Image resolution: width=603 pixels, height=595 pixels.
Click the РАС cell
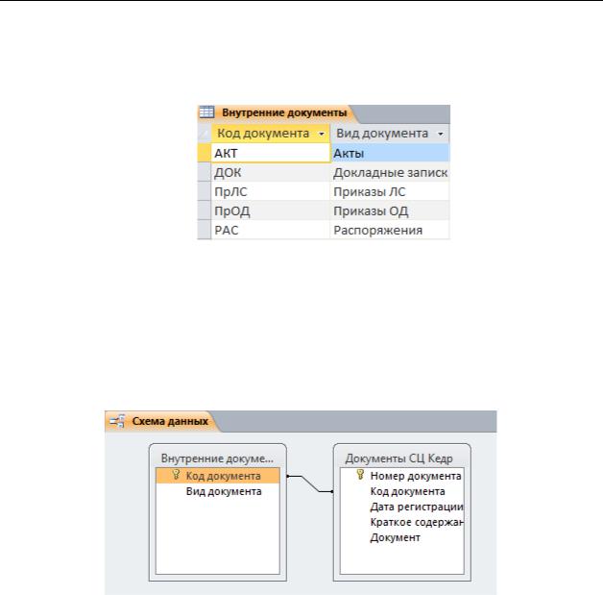[271, 230]
